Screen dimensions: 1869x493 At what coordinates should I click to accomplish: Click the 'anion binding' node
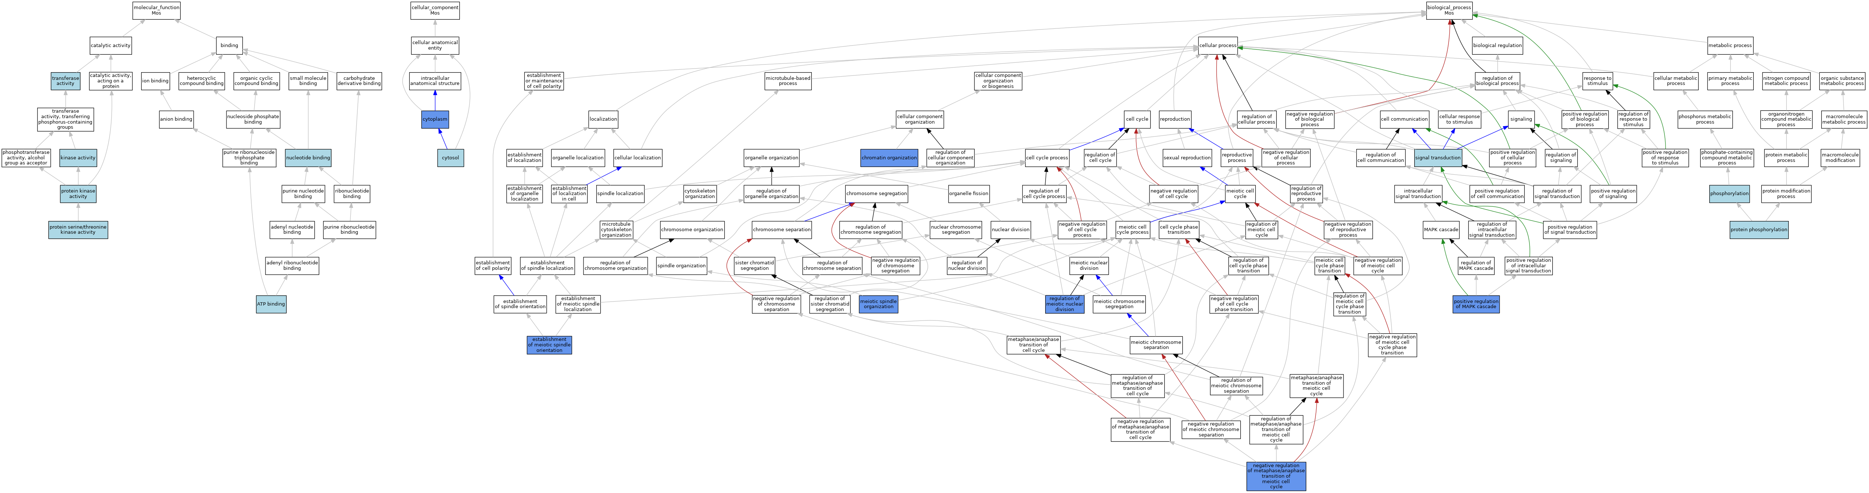pos(176,119)
